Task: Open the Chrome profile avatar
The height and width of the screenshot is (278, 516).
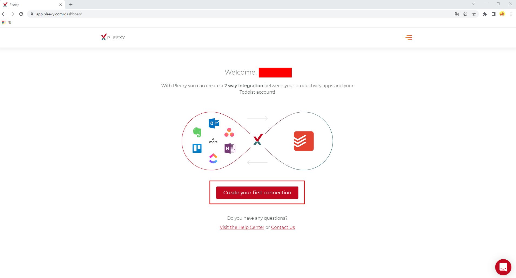Action: click(x=502, y=14)
